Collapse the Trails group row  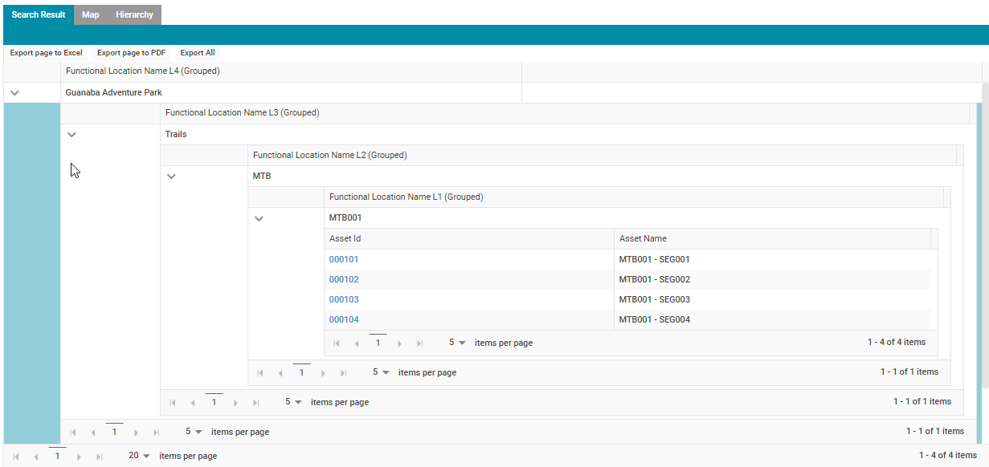[x=72, y=135]
